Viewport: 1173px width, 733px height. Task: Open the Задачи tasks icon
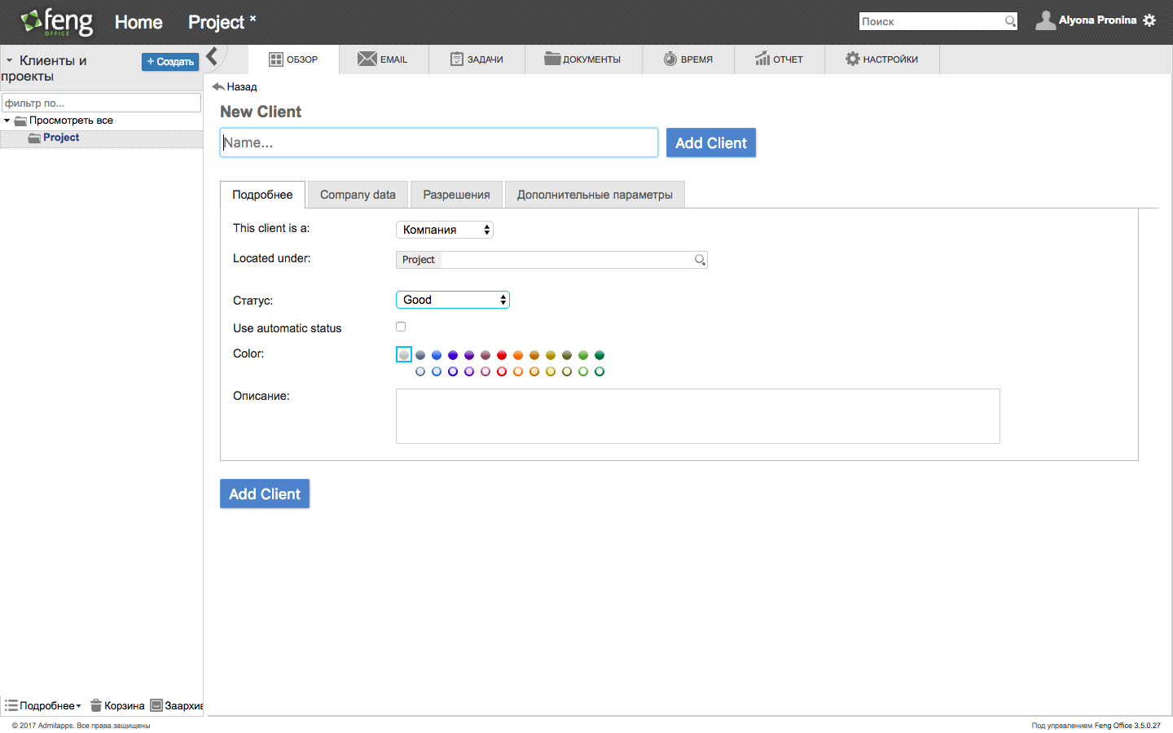457,59
